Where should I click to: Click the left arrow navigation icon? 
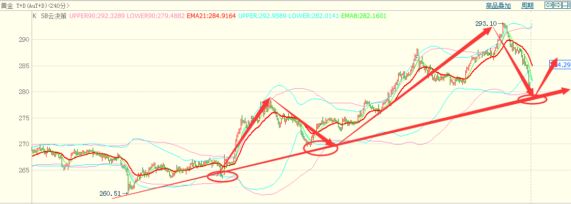pyautogui.click(x=548, y=5)
